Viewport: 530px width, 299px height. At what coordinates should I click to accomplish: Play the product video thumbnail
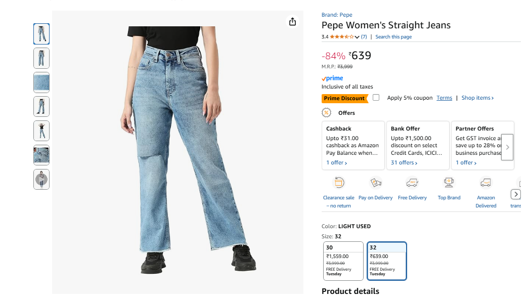click(x=41, y=179)
